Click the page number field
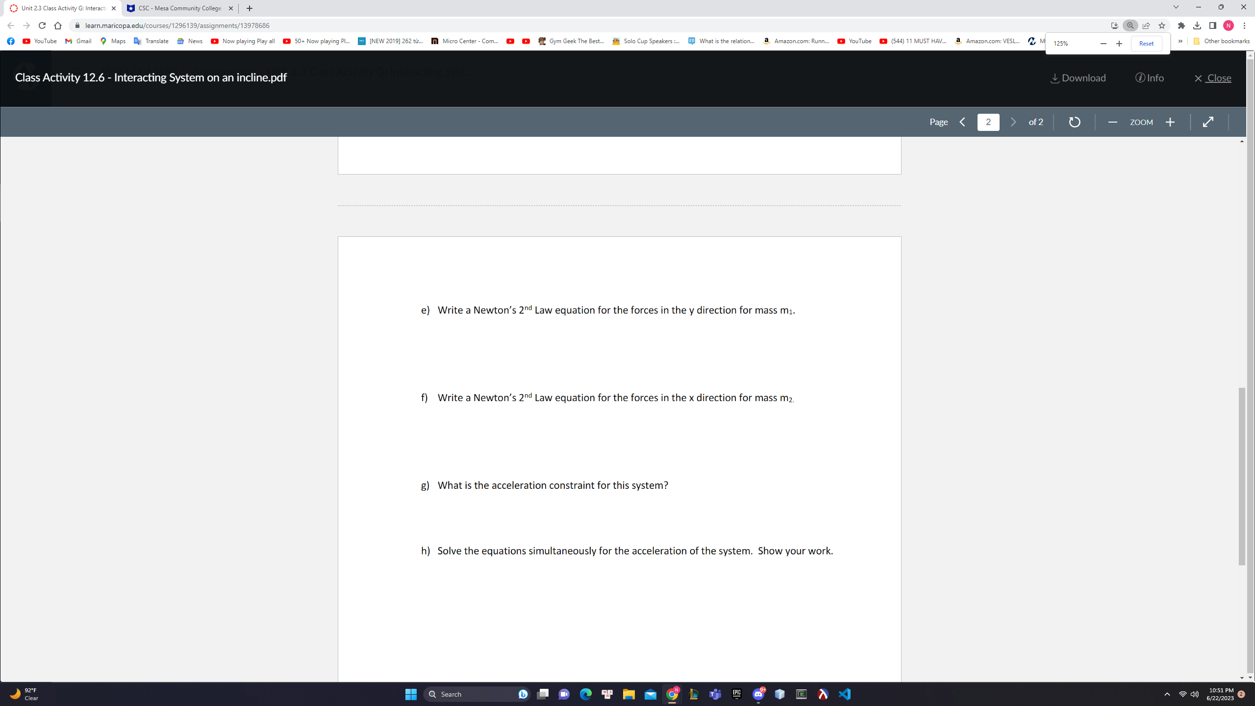The width and height of the screenshot is (1255, 706). (x=988, y=122)
